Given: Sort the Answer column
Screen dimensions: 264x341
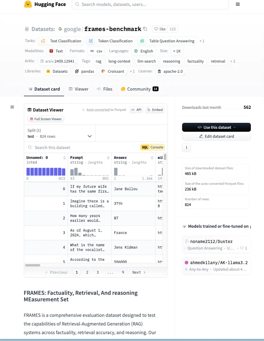Looking at the screenshot, I should (152, 158).
